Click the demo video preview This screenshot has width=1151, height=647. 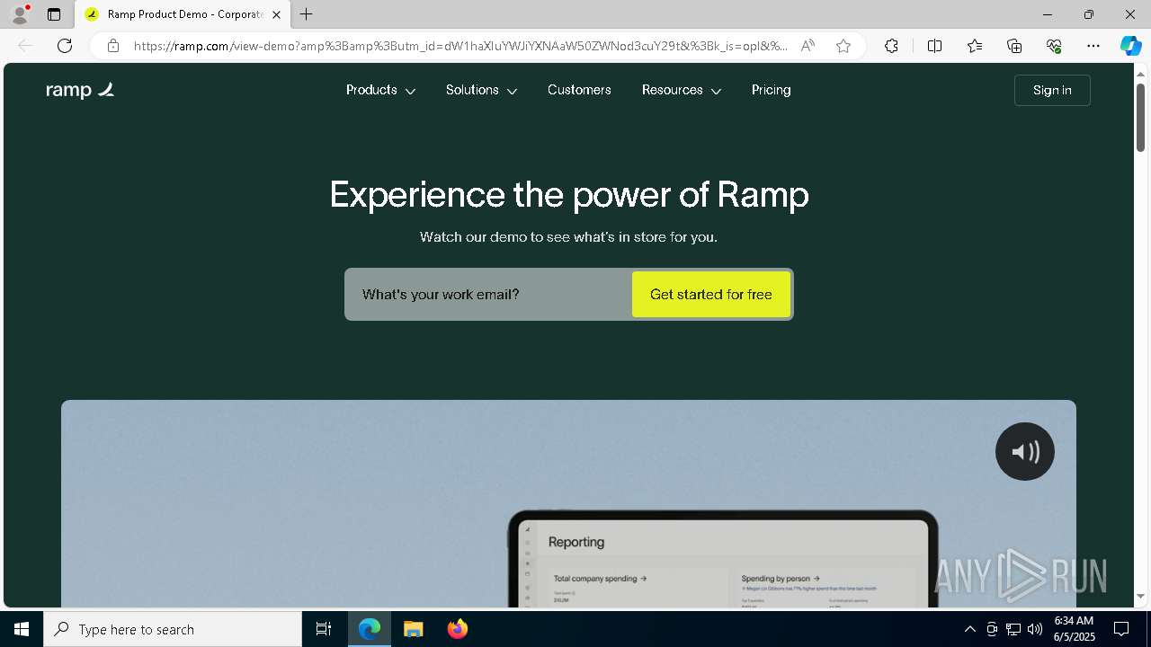pyautogui.click(x=568, y=503)
